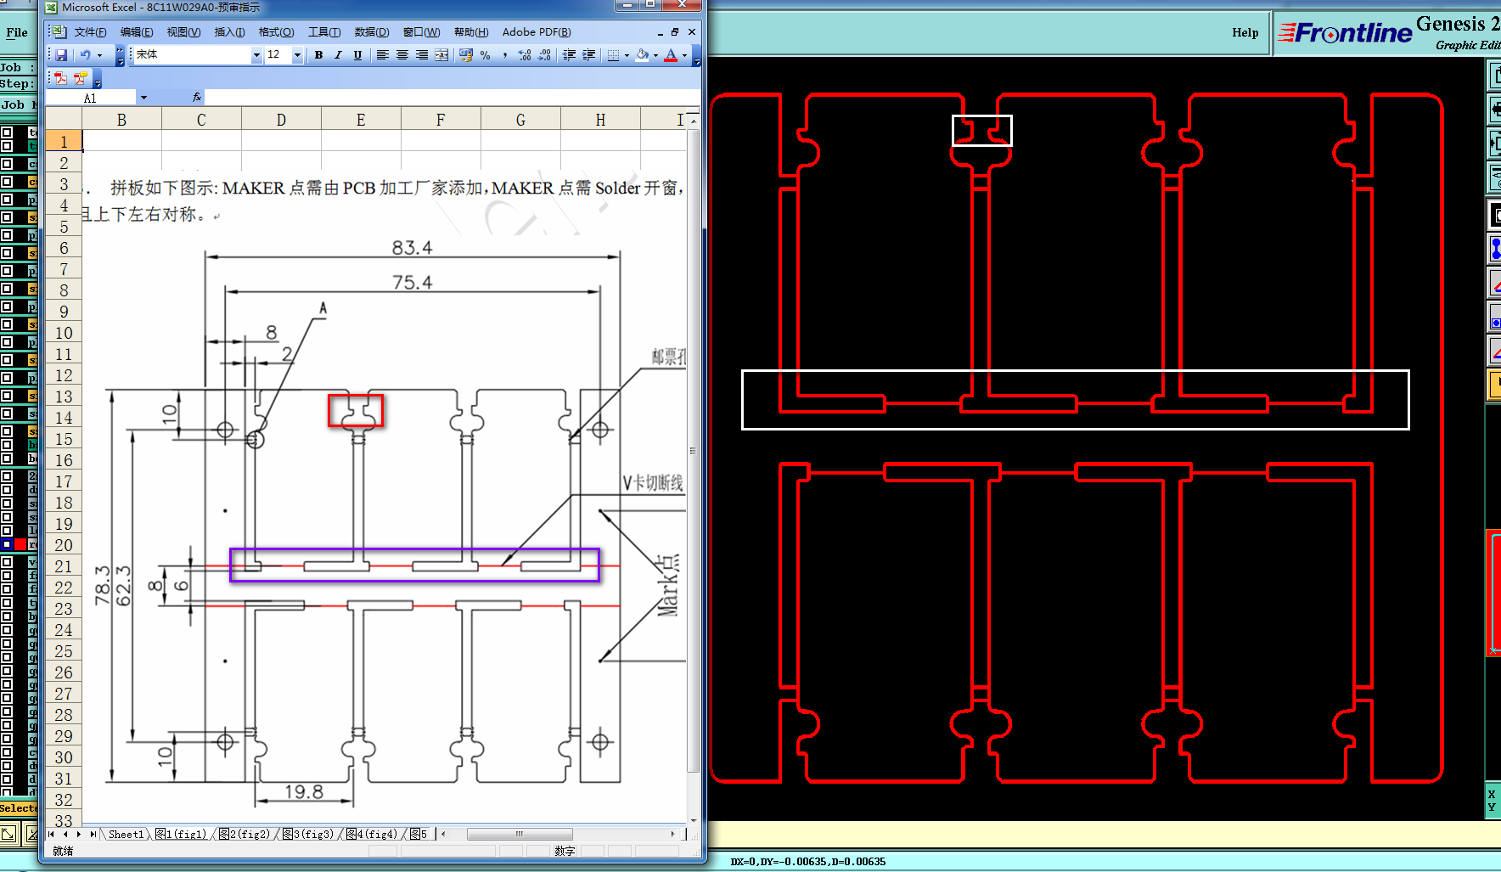Apply the red Font Color button
This screenshot has width=1501, height=872.
tap(671, 55)
